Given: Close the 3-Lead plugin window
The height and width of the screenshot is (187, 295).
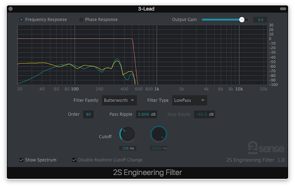Looking at the screenshot, I should coord(11,9).
